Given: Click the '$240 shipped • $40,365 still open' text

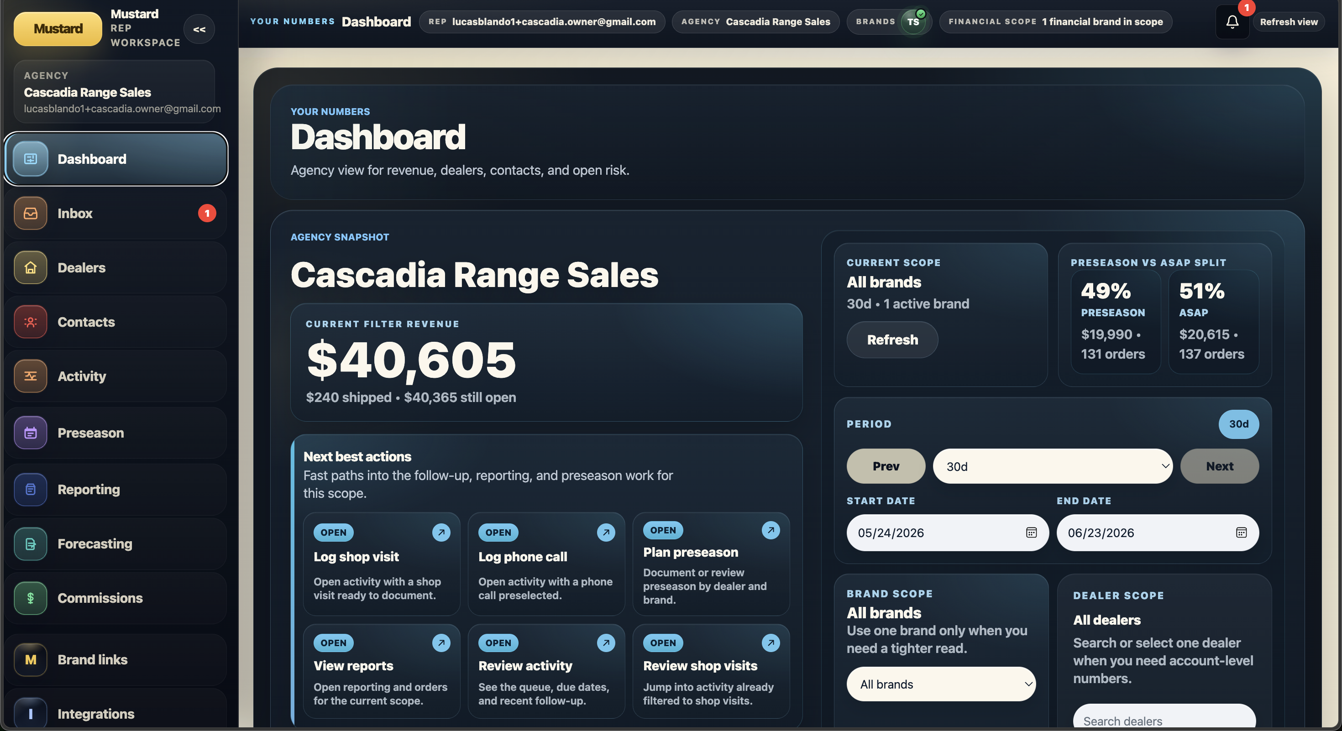Looking at the screenshot, I should coord(411,397).
